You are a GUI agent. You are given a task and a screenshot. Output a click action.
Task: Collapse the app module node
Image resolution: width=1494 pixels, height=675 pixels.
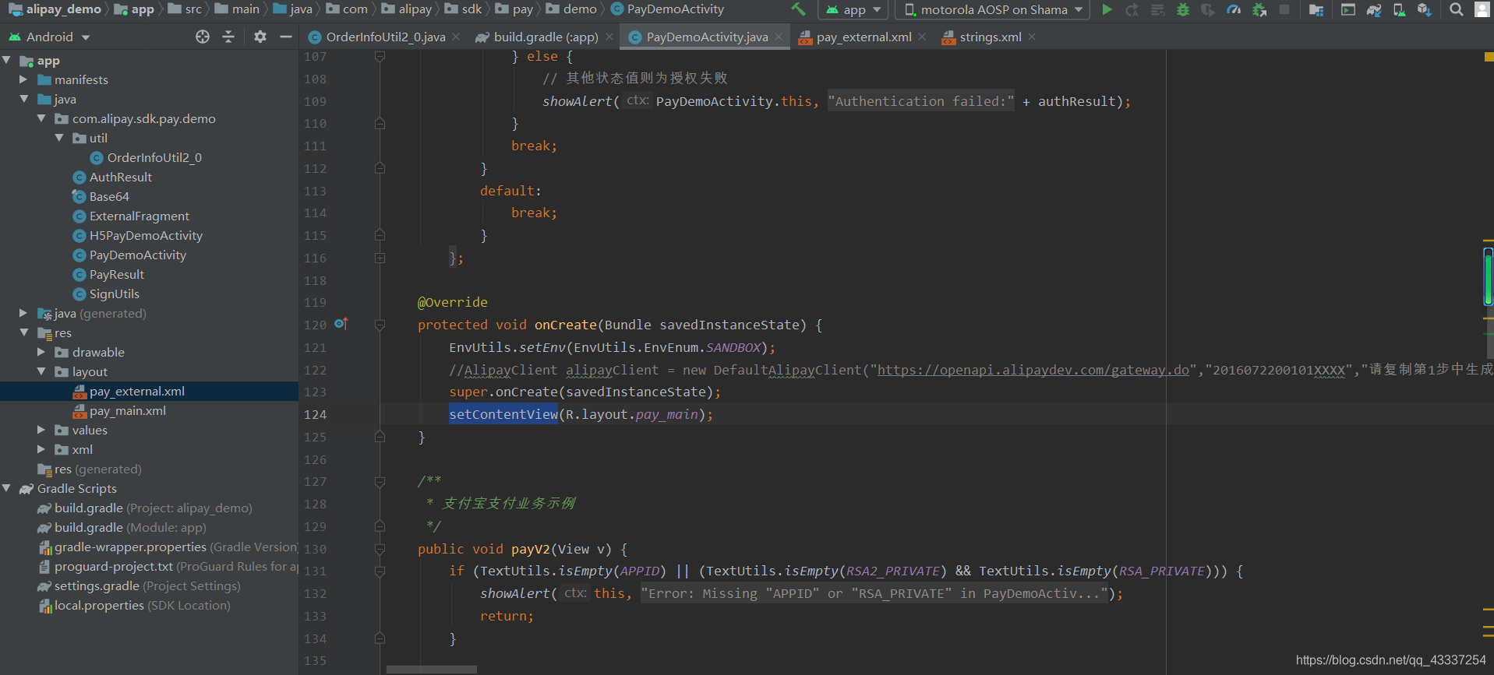point(7,60)
